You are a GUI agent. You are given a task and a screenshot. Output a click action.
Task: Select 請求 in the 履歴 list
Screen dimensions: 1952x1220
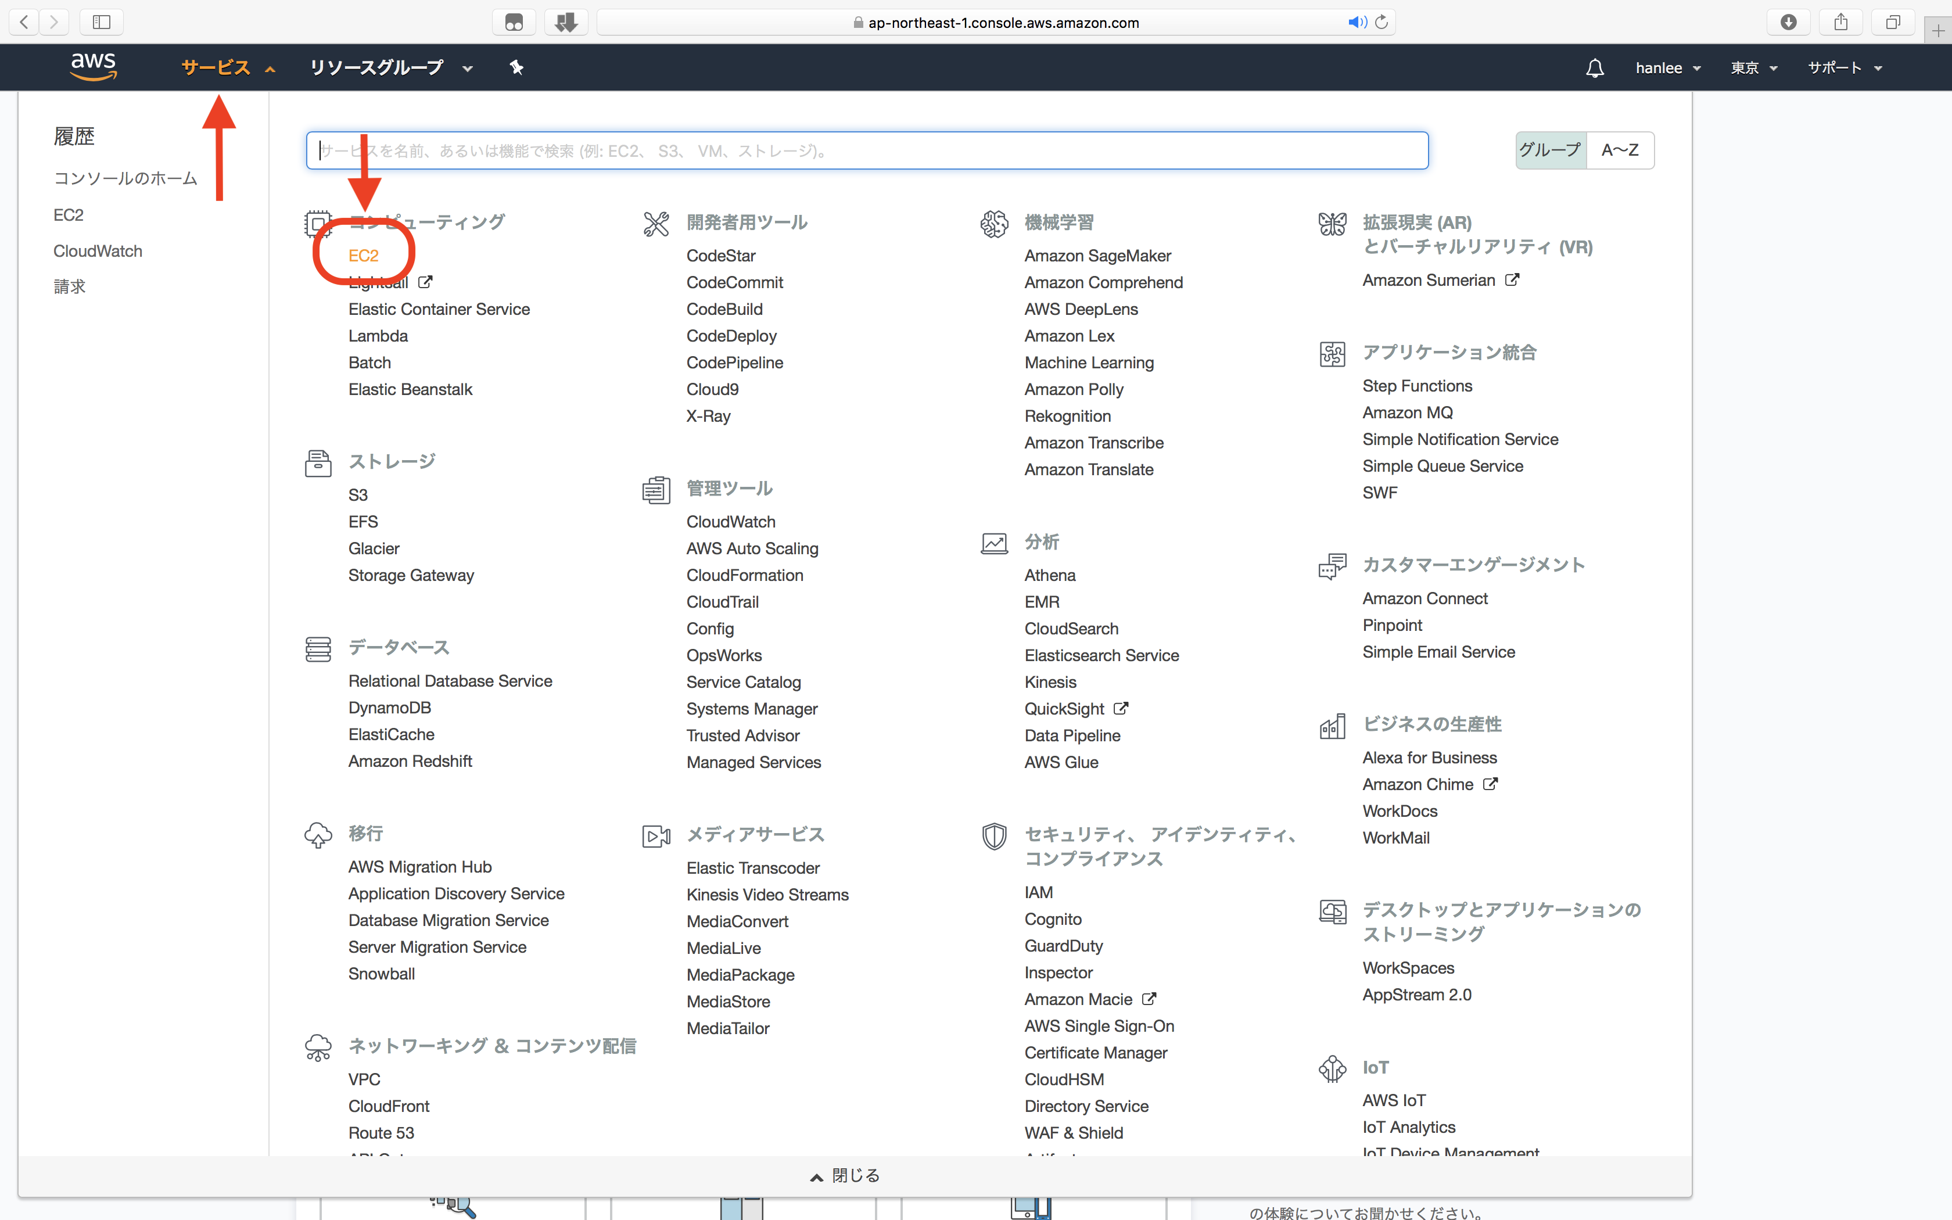pyautogui.click(x=69, y=286)
